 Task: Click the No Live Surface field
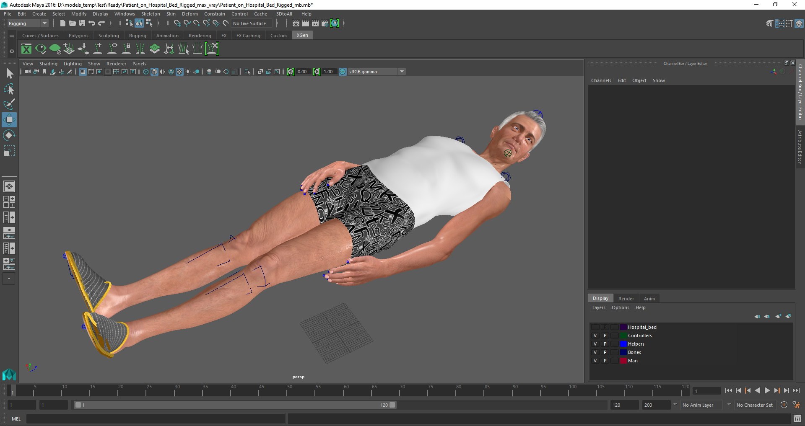pos(252,23)
